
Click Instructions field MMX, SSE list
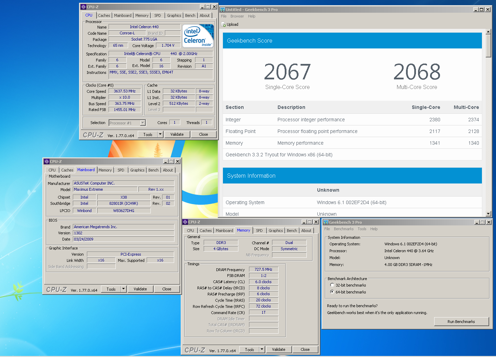pyautogui.click(x=161, y=74)
